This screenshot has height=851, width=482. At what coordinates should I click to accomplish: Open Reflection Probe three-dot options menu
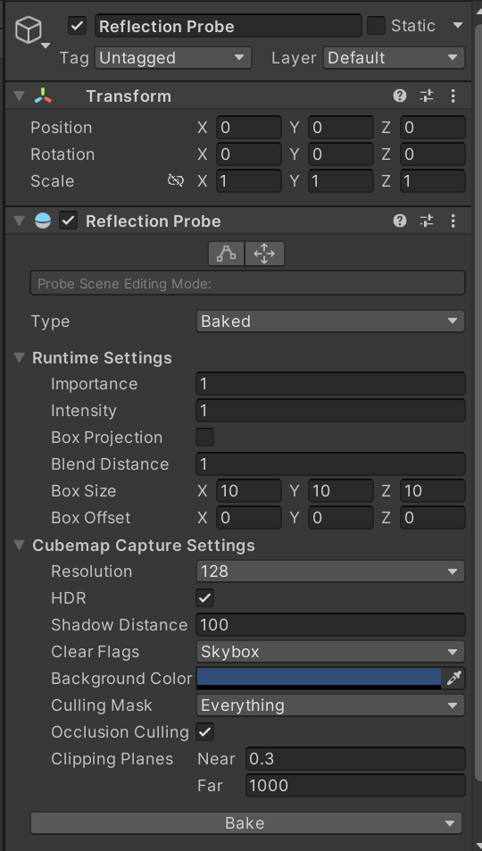(453, 221)
